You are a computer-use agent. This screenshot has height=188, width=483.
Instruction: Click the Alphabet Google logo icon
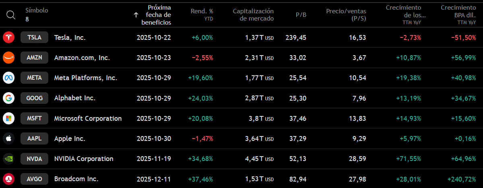coord(8,98)
